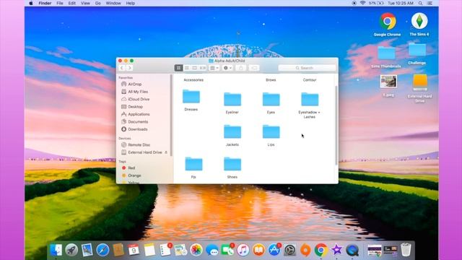Open Photos app in the Dock
This screenshot has width=462, height=260.
[196, 250]
